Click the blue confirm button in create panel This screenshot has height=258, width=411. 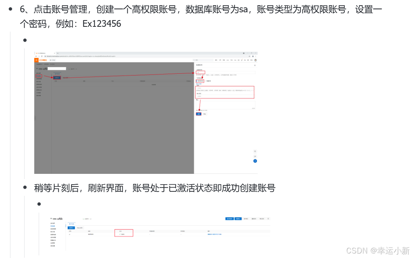pyautogui.click(x=199, y=114)
